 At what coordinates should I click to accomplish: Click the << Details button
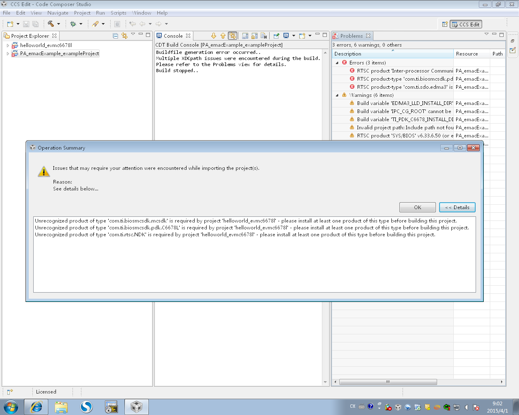[x=457, y=207]
